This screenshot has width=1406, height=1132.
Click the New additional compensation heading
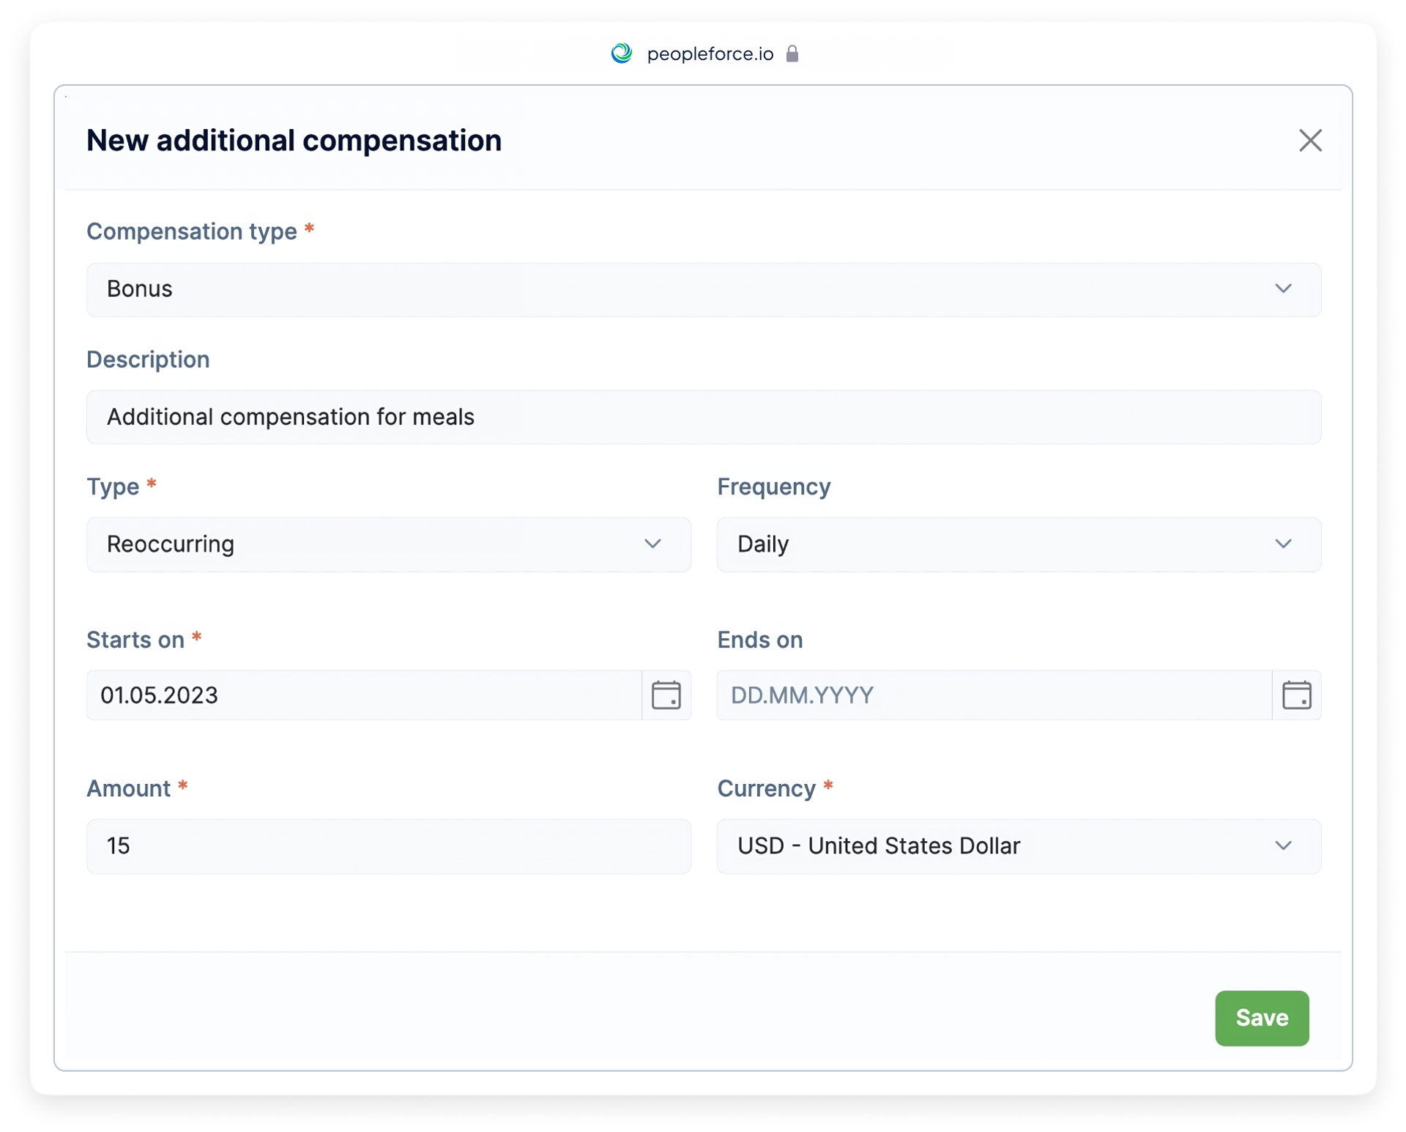click(294, 140)
